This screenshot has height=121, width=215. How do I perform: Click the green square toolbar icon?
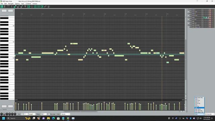pyautogui.click(x=29, y=7)
